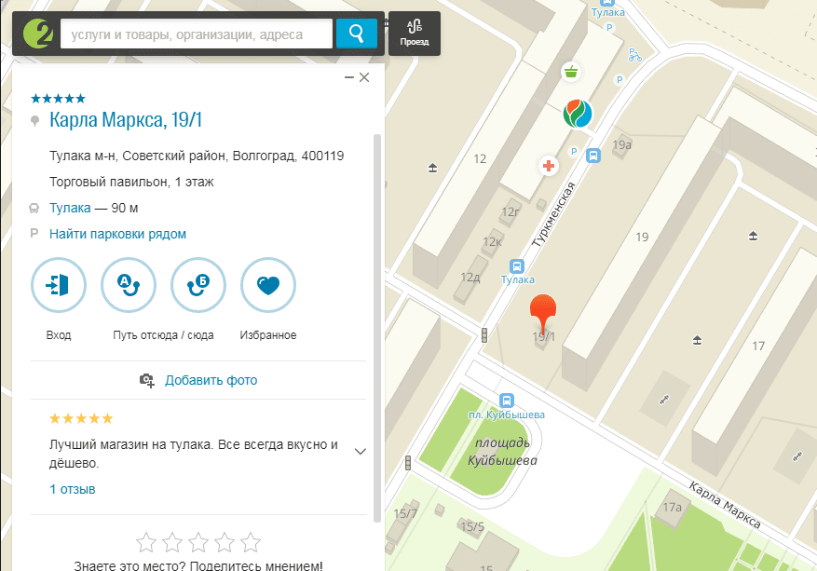Click the pharmacy red cross map marker
The image size is (817, 571).
click(550, 166)
